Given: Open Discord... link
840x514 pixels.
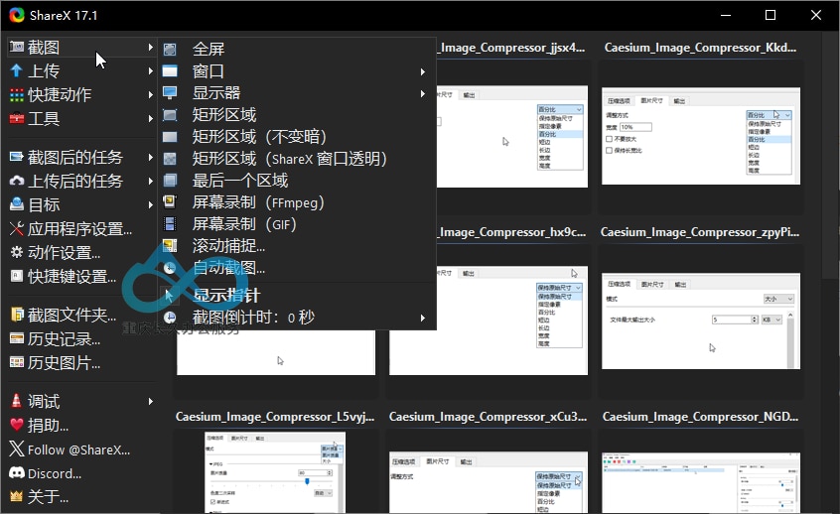Looking at the screenshot, I should (x=55, y=474).
